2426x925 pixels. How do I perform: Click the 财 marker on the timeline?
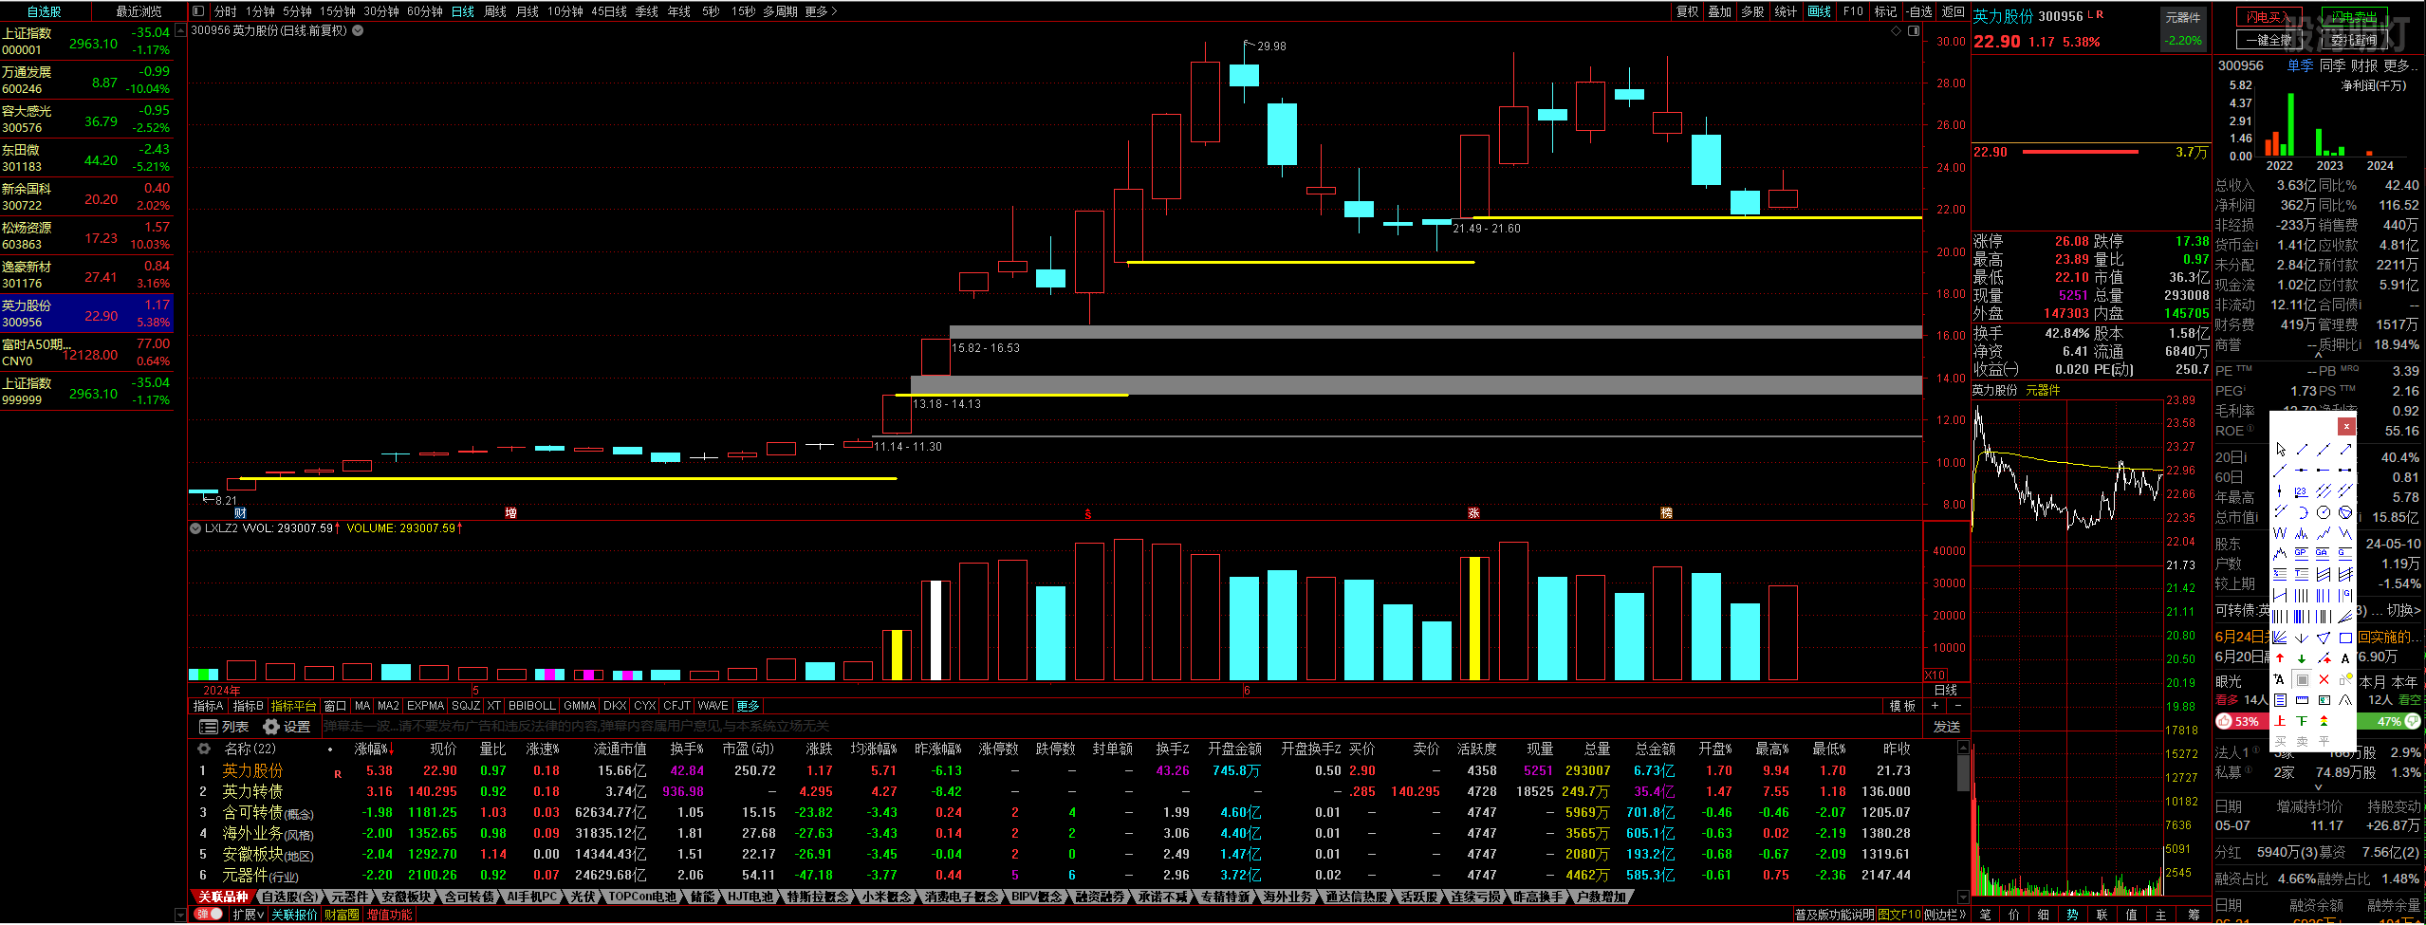(x=240, y=512)
